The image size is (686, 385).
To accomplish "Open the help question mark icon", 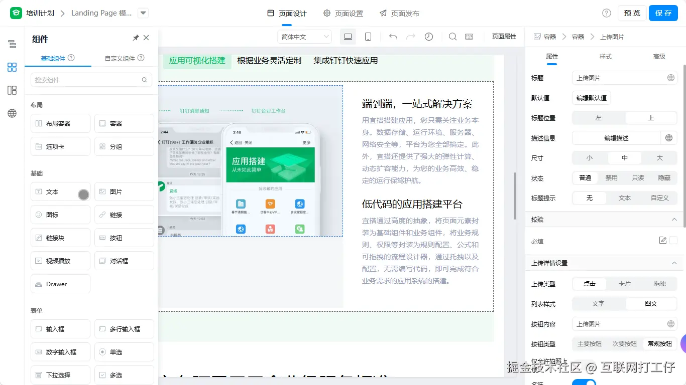I will click(607, 13).
